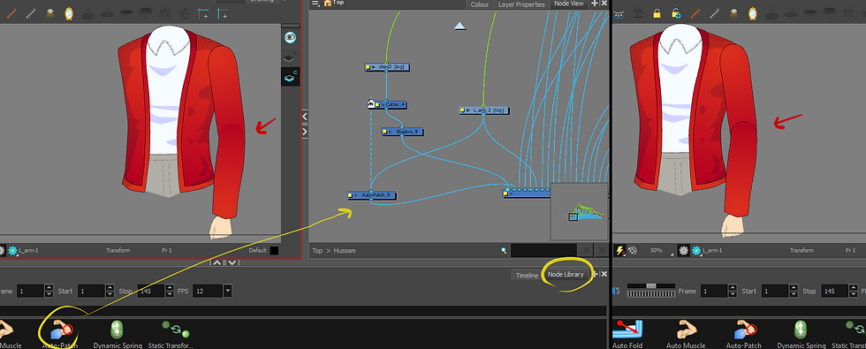The width and height of the screenshot is (866, 349).
Task: Click the Node View search field
Action: coord(543,250)
